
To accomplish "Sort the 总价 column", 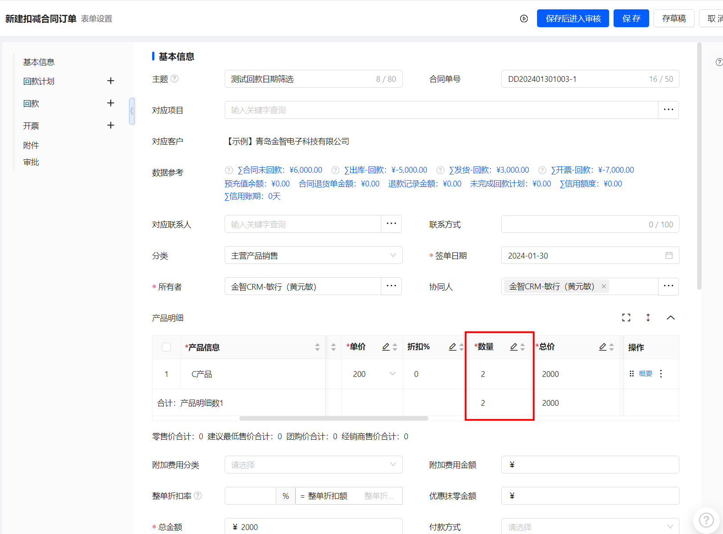I will point(611,347).
